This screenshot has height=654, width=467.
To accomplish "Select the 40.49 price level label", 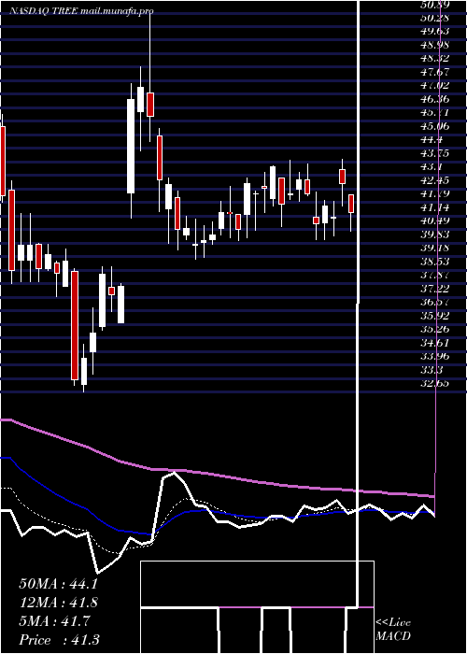I will pyautogui.click(x=435, y=221).
